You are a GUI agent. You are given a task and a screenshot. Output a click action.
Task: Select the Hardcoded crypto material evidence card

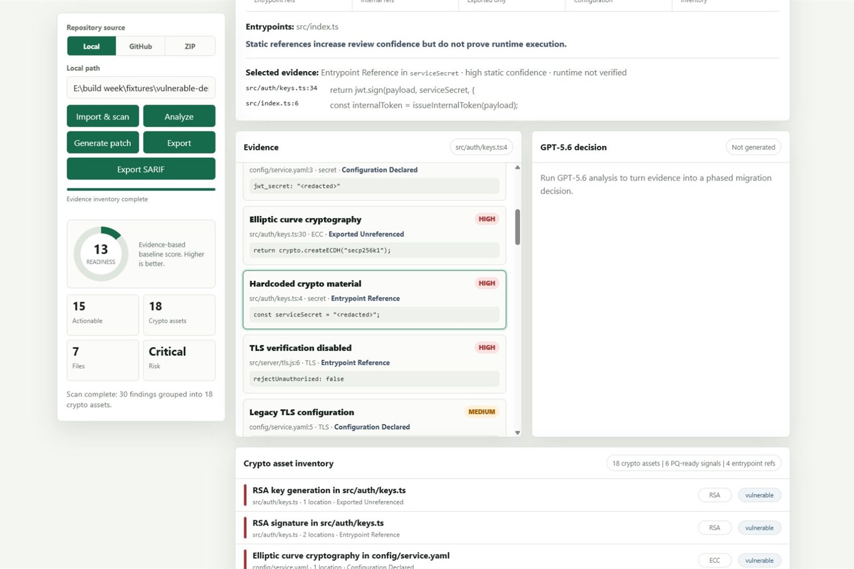tap(374, 300)
